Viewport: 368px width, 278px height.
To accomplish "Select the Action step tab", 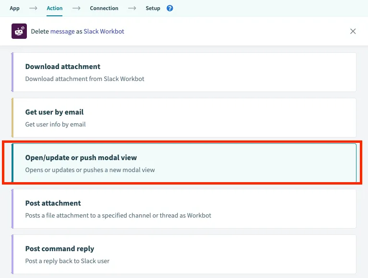I will pos(55,8).
